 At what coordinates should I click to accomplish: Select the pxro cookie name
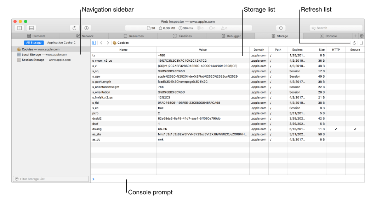coord(95,113)
